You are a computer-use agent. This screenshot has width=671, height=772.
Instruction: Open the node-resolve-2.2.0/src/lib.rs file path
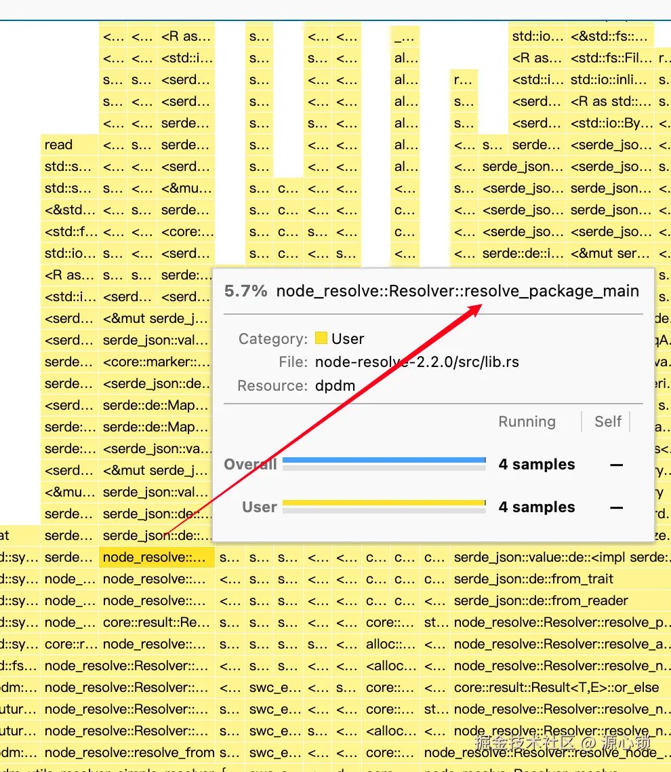point(417,362)
